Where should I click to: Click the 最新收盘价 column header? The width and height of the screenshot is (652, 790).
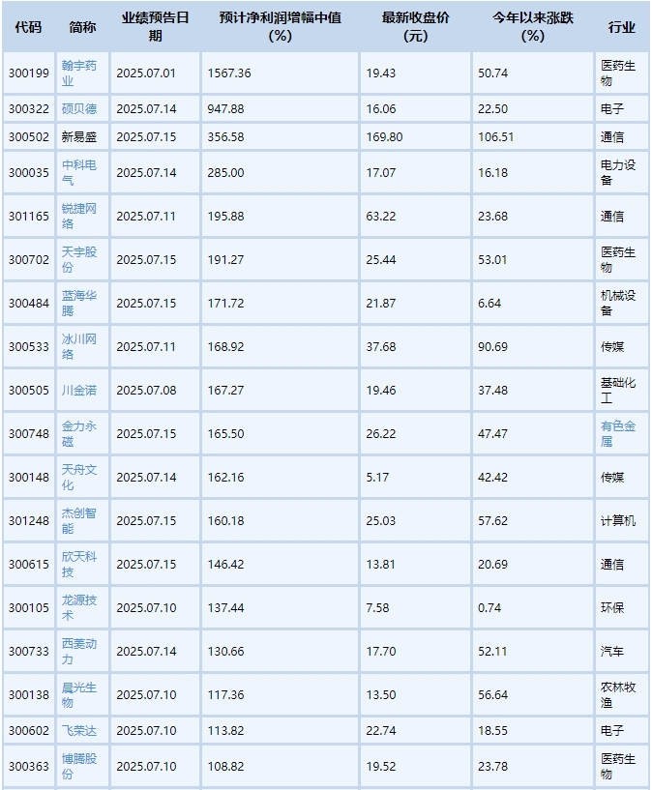coord(416,27)
